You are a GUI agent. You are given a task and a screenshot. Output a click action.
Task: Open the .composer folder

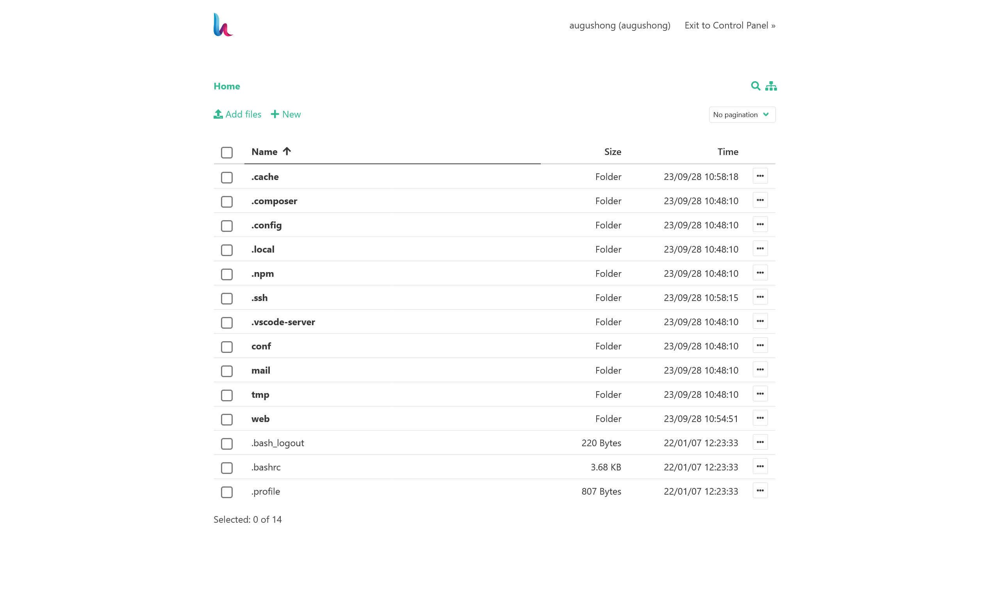click(x=274, y=201)
